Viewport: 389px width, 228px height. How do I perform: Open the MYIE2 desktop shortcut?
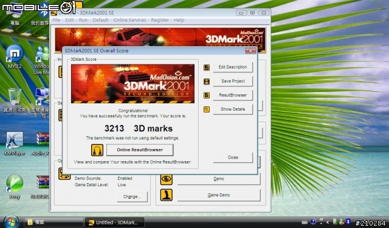15,57
